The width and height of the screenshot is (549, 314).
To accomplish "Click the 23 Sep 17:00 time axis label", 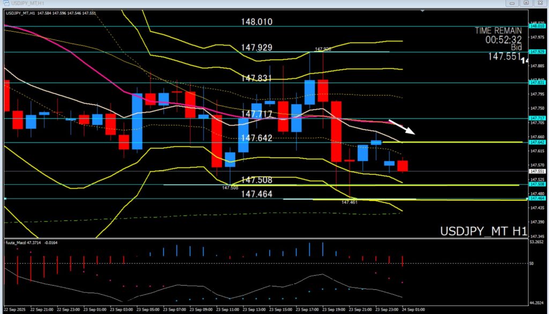I will [309, 310].
